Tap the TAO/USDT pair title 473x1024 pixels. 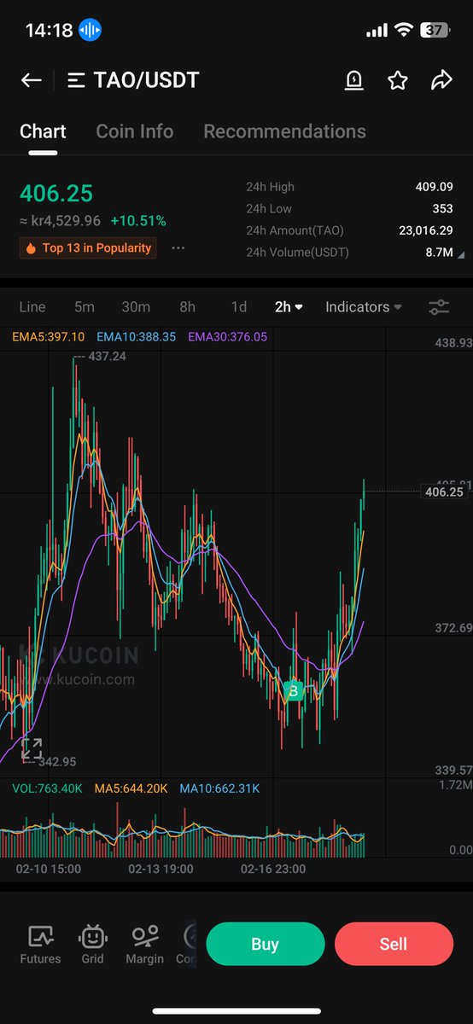146,81
